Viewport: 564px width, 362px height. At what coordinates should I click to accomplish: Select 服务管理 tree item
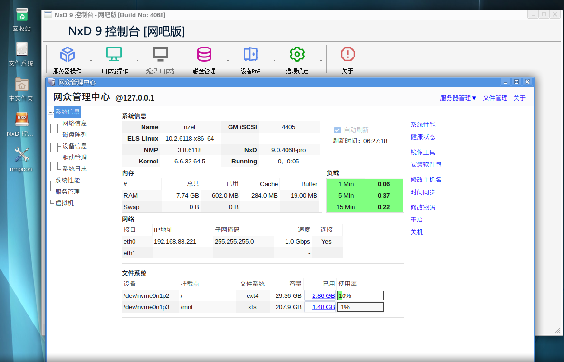coord(67,191)
